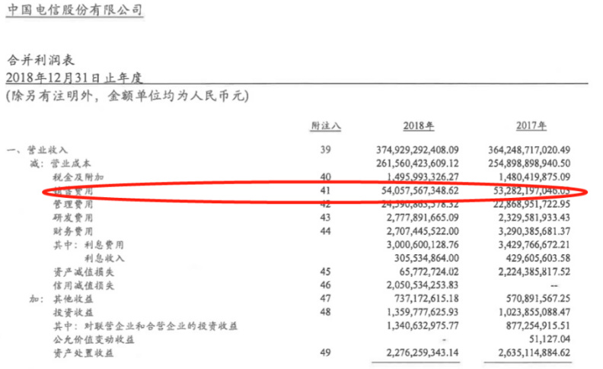Screen dimensions: 603x369
Task: Click the period line 2018年12月31日止年度
Action: click(x=74, y=78)
